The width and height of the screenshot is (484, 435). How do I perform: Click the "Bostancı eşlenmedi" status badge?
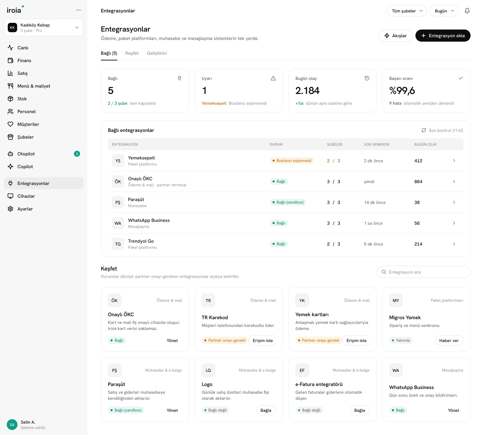292,161
